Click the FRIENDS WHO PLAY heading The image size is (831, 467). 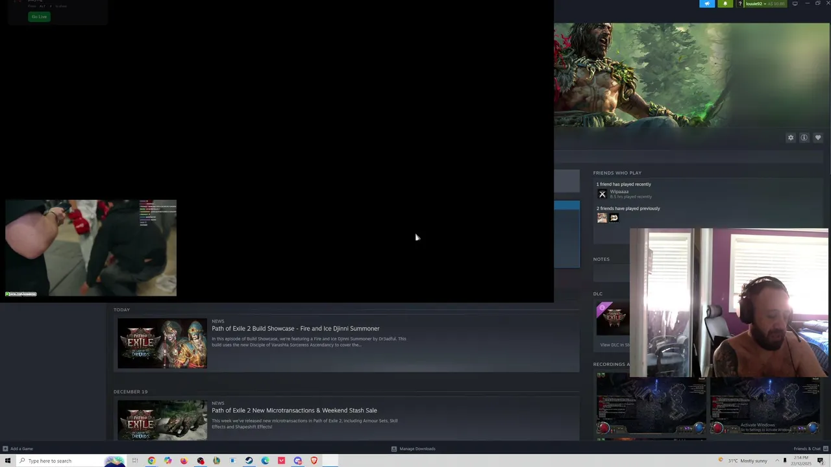coord(617,173)
